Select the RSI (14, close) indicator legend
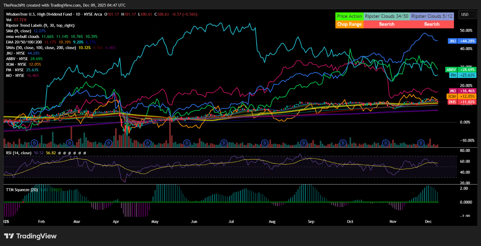 click(19, 153)
